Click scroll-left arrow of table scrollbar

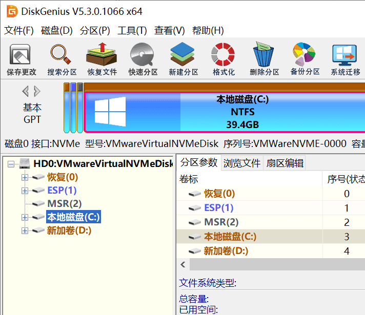pos(183,264)
